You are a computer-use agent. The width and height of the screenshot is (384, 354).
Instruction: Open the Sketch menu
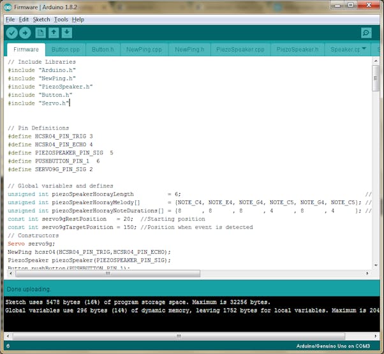pos(41,19)
